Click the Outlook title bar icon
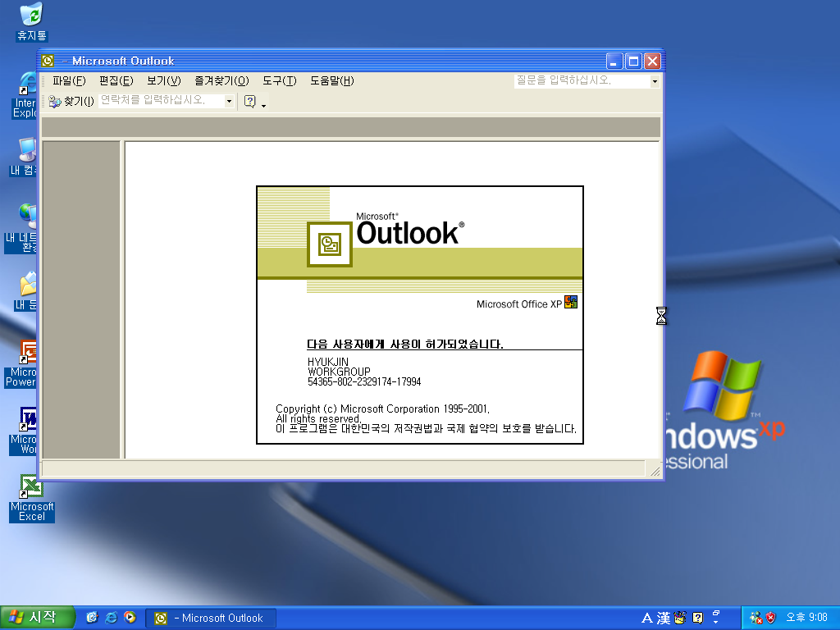 pos(48,61)
